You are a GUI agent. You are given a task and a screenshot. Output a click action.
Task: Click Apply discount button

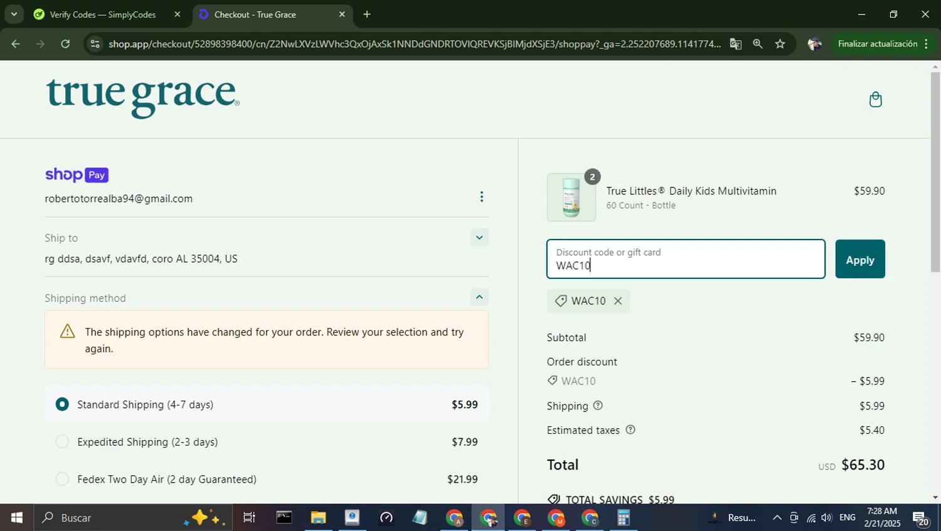(860, 259)
